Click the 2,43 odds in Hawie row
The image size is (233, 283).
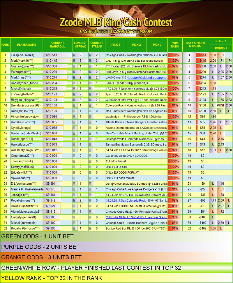click(221, 145)
